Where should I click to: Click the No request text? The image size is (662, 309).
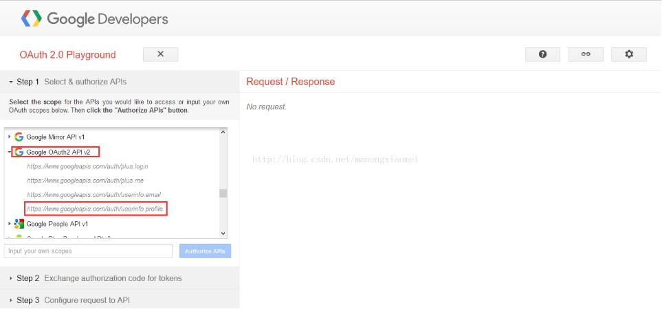point(266,107)
